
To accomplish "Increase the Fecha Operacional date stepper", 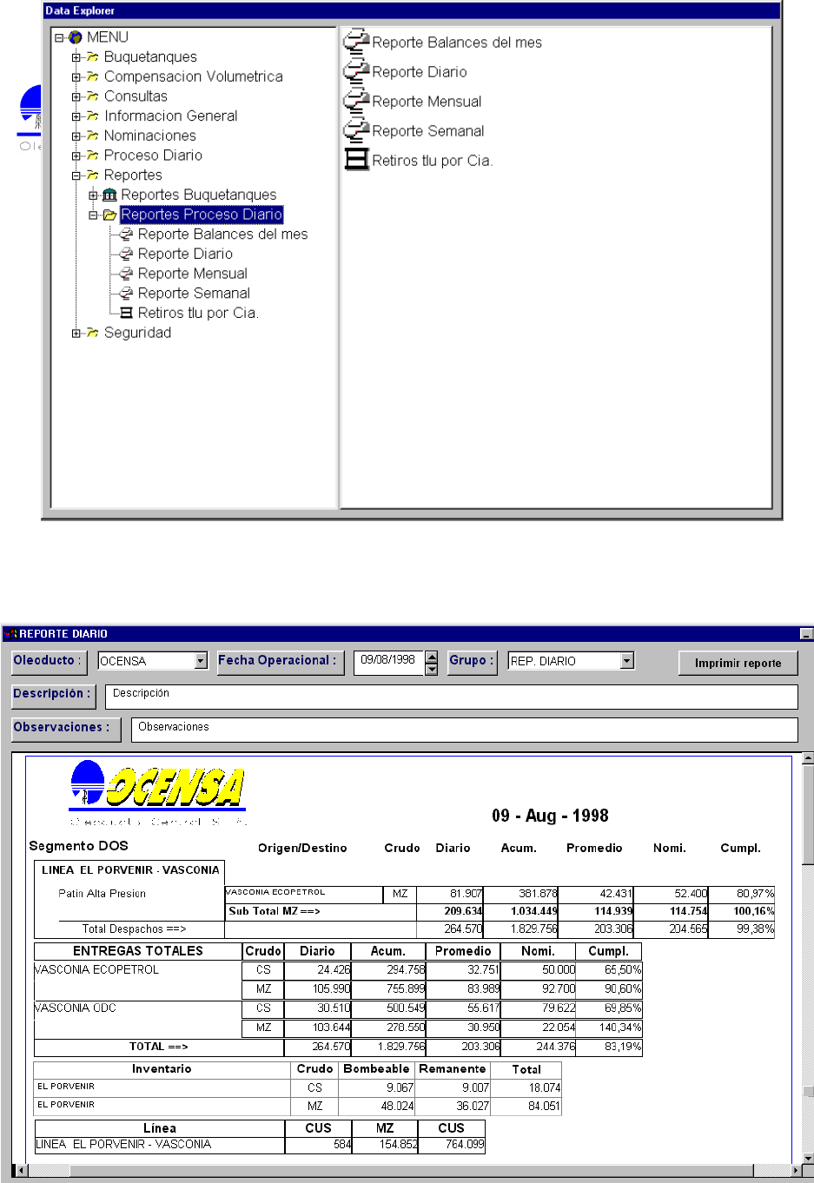I will tap(432, 658).
